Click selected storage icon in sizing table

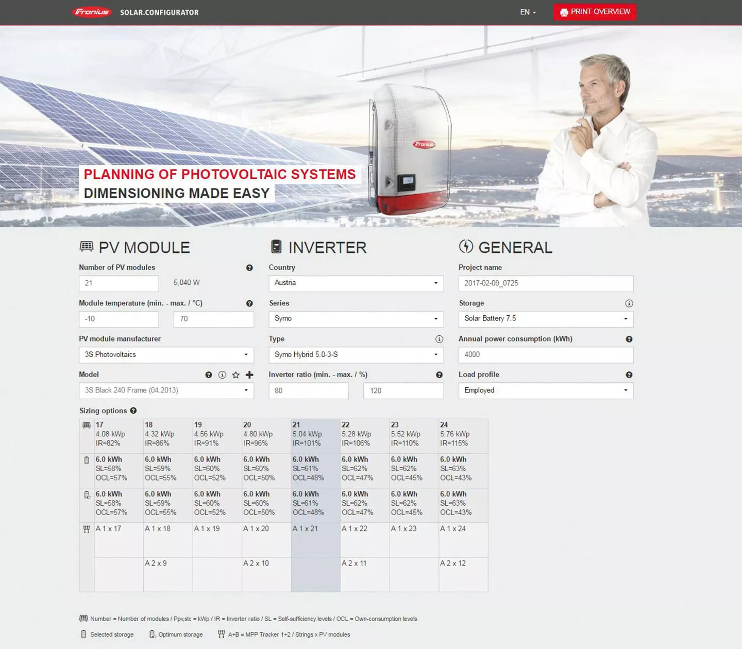(87, 460)
